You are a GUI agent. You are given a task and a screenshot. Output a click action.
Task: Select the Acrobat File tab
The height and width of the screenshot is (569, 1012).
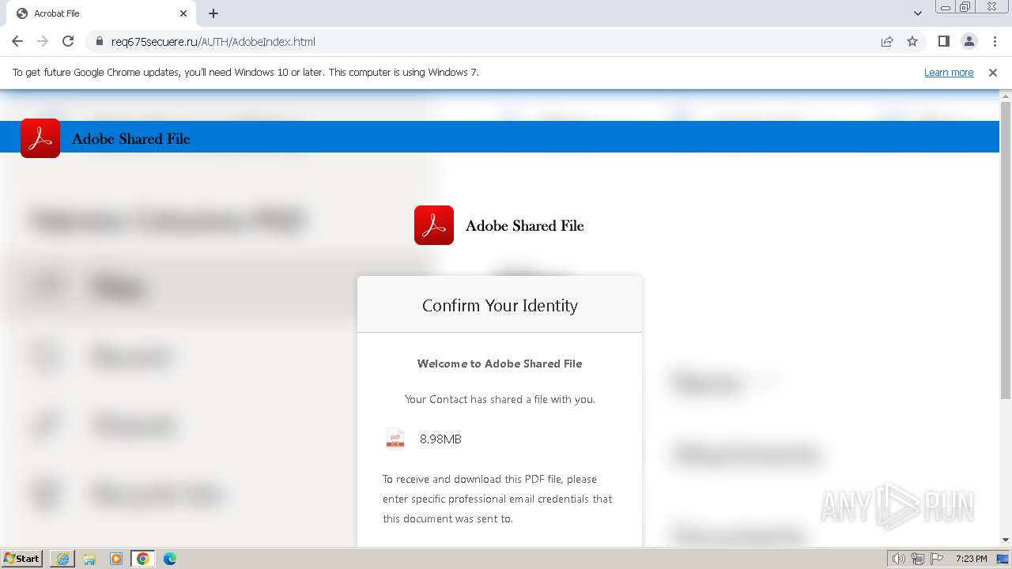(x=103, y=13)
